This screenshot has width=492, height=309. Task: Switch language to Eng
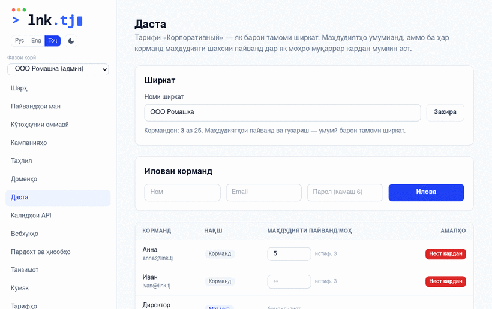[36, 40]
